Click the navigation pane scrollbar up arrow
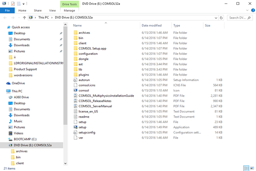The image size is (256, 171). pyautogui.click(x=65, y=24)
